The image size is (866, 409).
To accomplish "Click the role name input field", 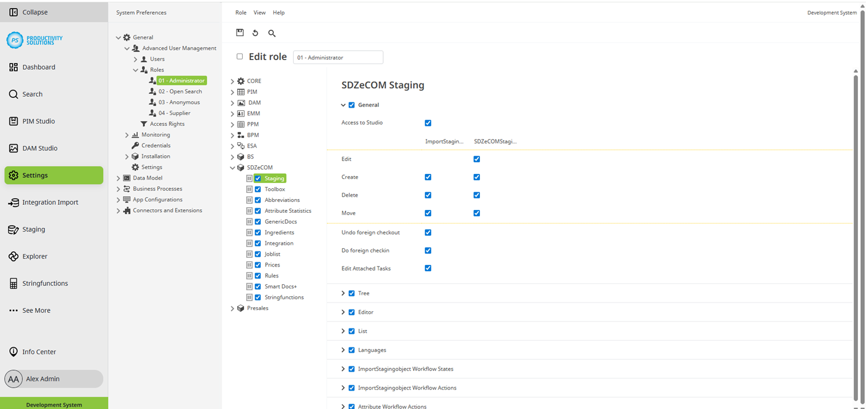I will [x=338, y=57].
